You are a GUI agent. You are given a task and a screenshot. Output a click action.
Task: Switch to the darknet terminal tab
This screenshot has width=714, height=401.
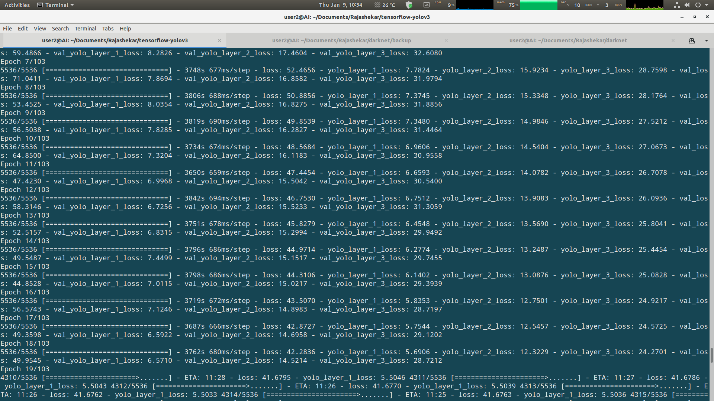(568, 40)
